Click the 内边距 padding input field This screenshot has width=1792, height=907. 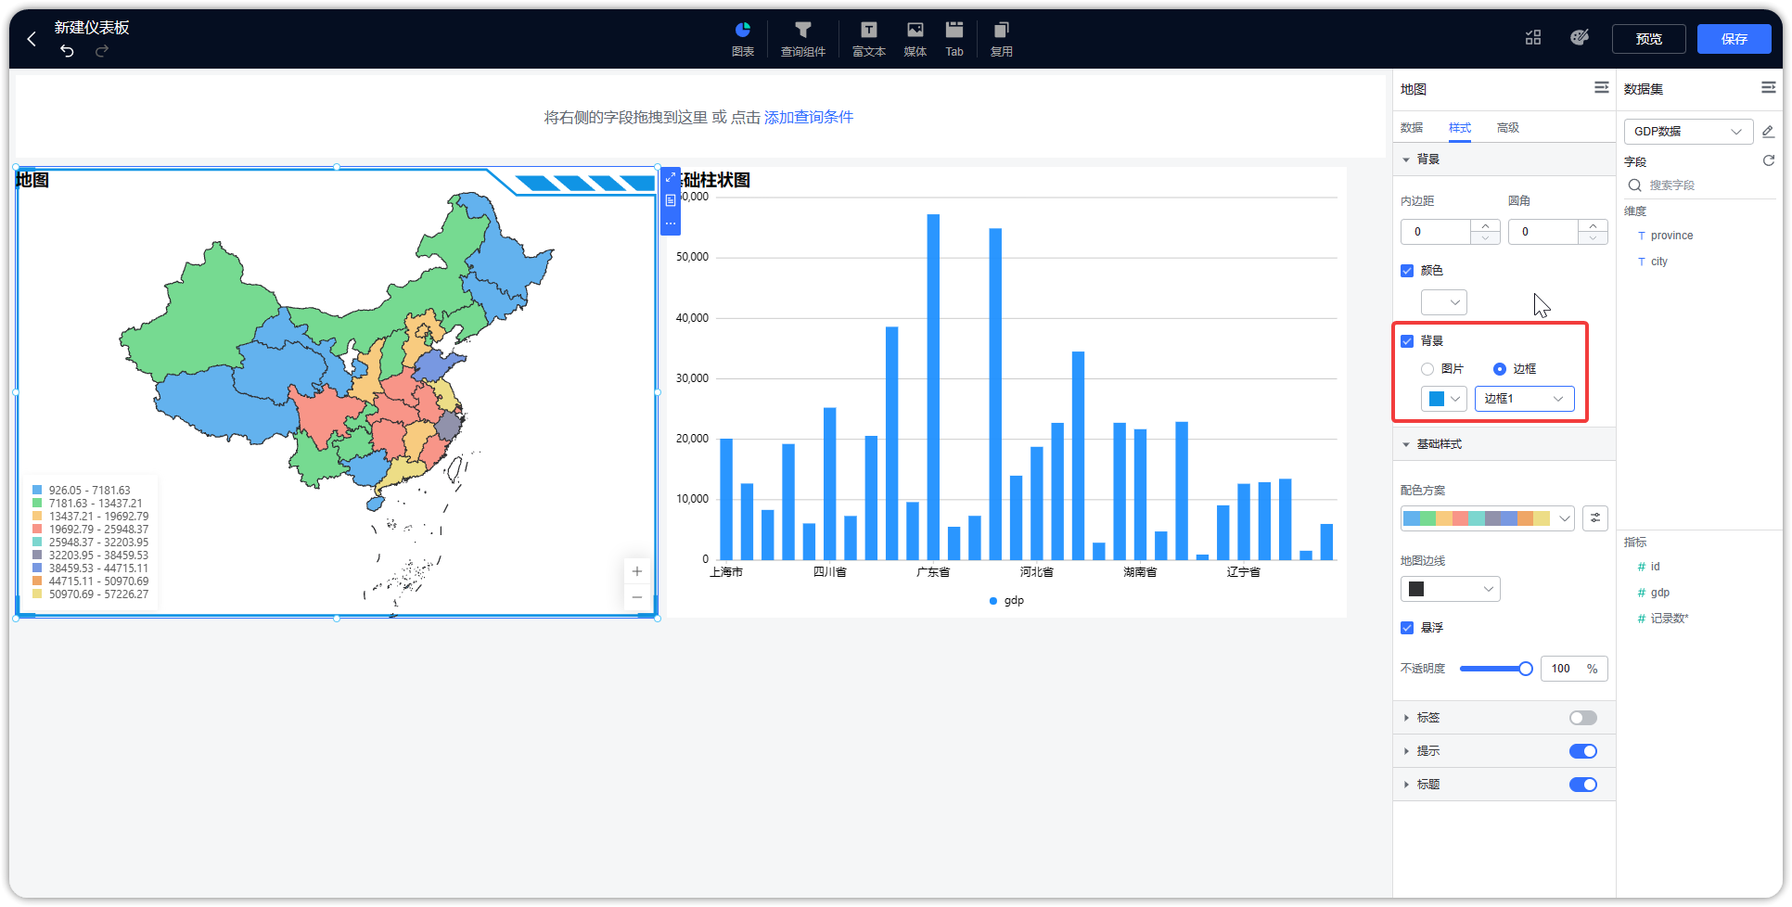tap(1436, 232)
